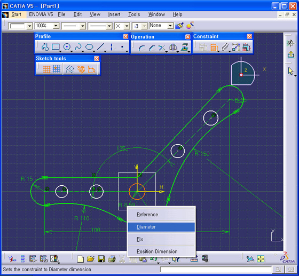Toggle the Grid display in Sketch tools
This screenshot has height=276, width=299.
click(x=46, y=69)
